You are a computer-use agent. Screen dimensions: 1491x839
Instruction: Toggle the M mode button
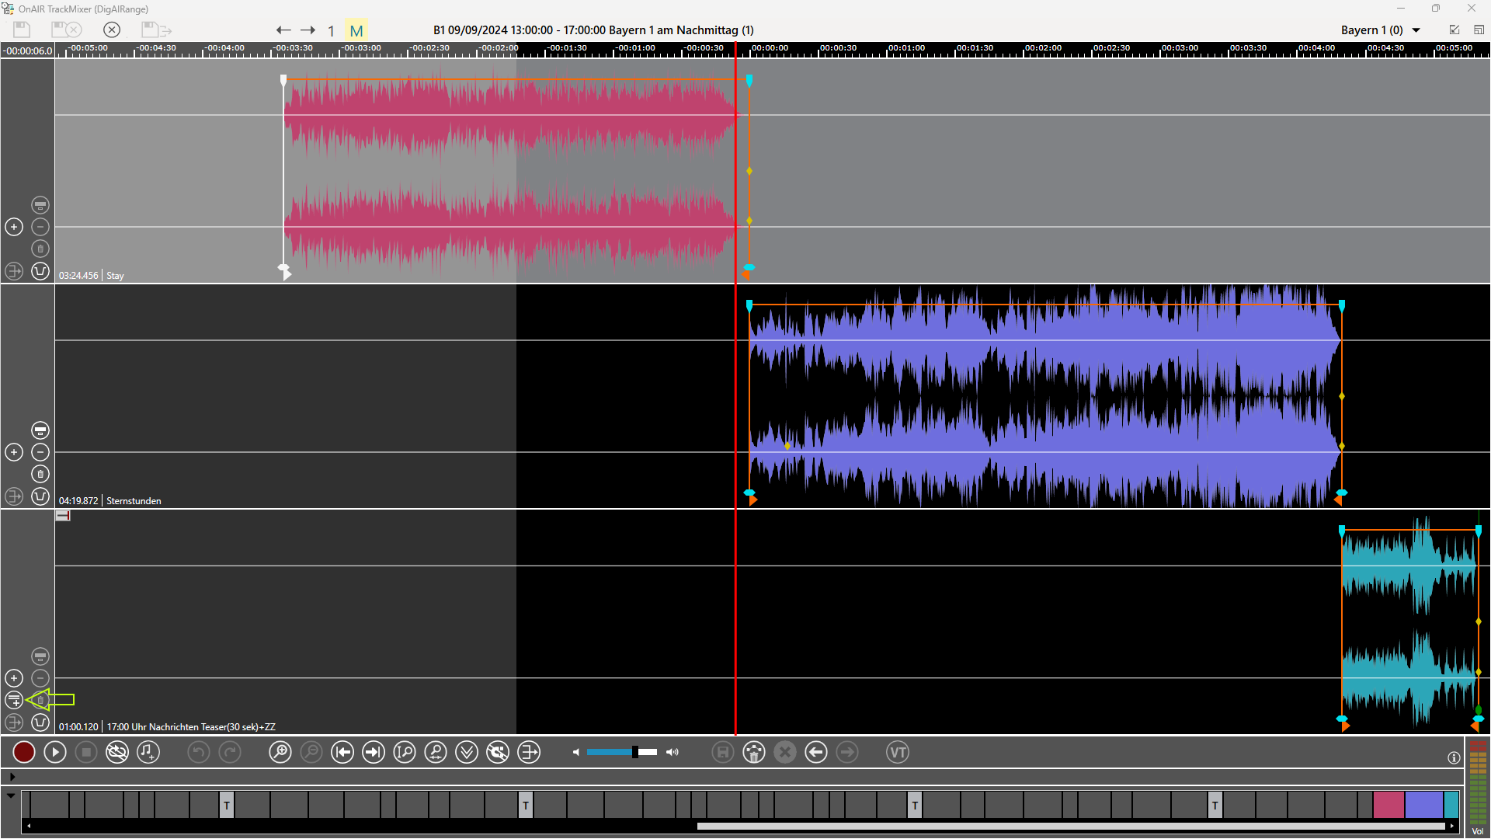point(356,31)
